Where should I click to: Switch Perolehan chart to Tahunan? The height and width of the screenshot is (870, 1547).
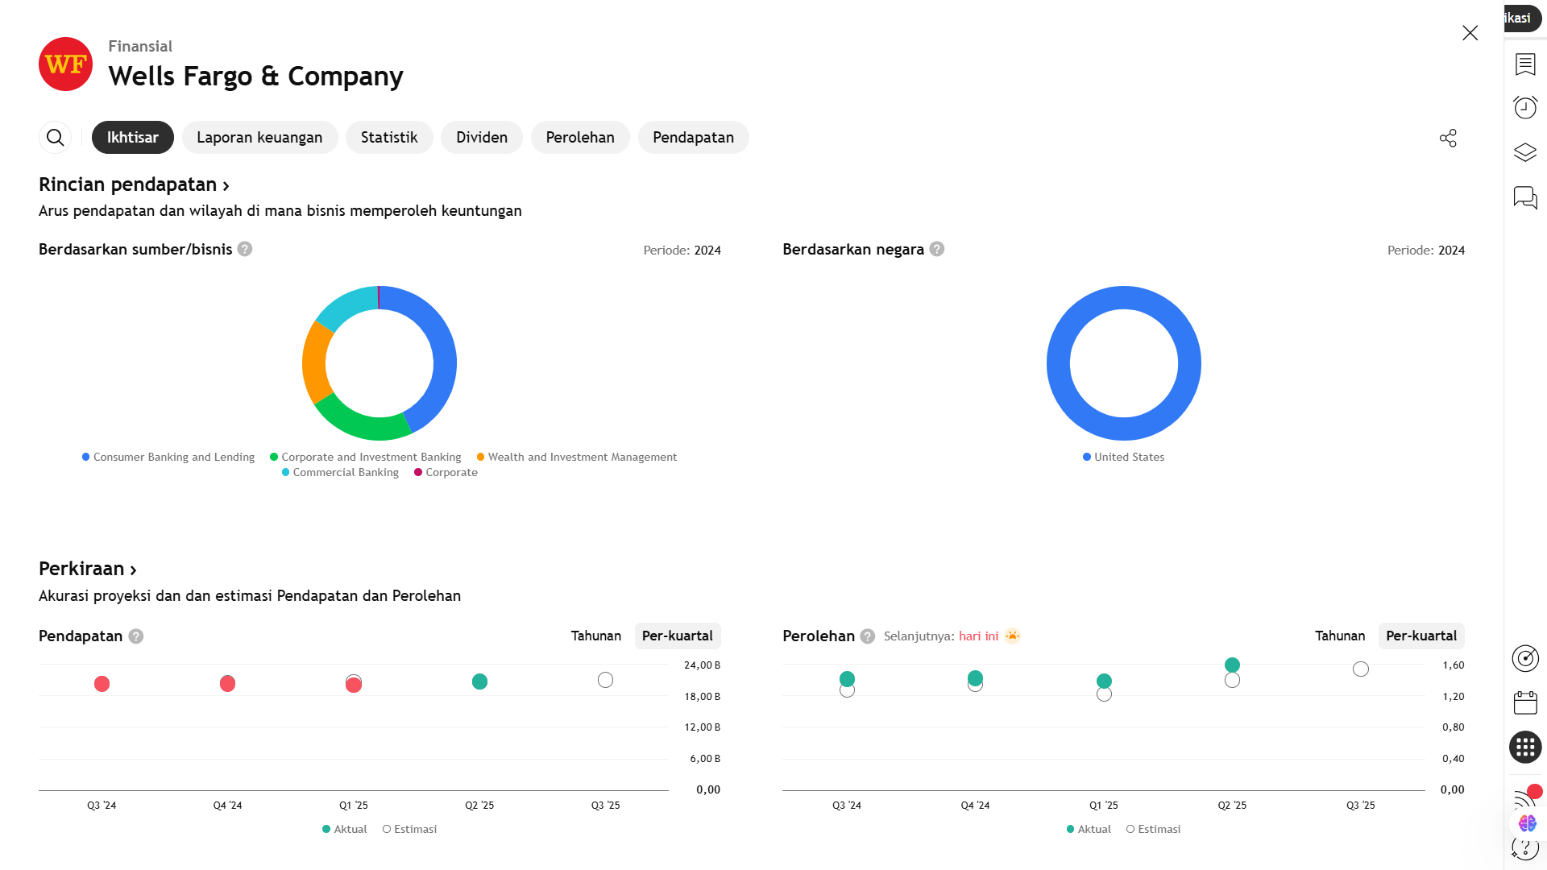(1339, 636)
